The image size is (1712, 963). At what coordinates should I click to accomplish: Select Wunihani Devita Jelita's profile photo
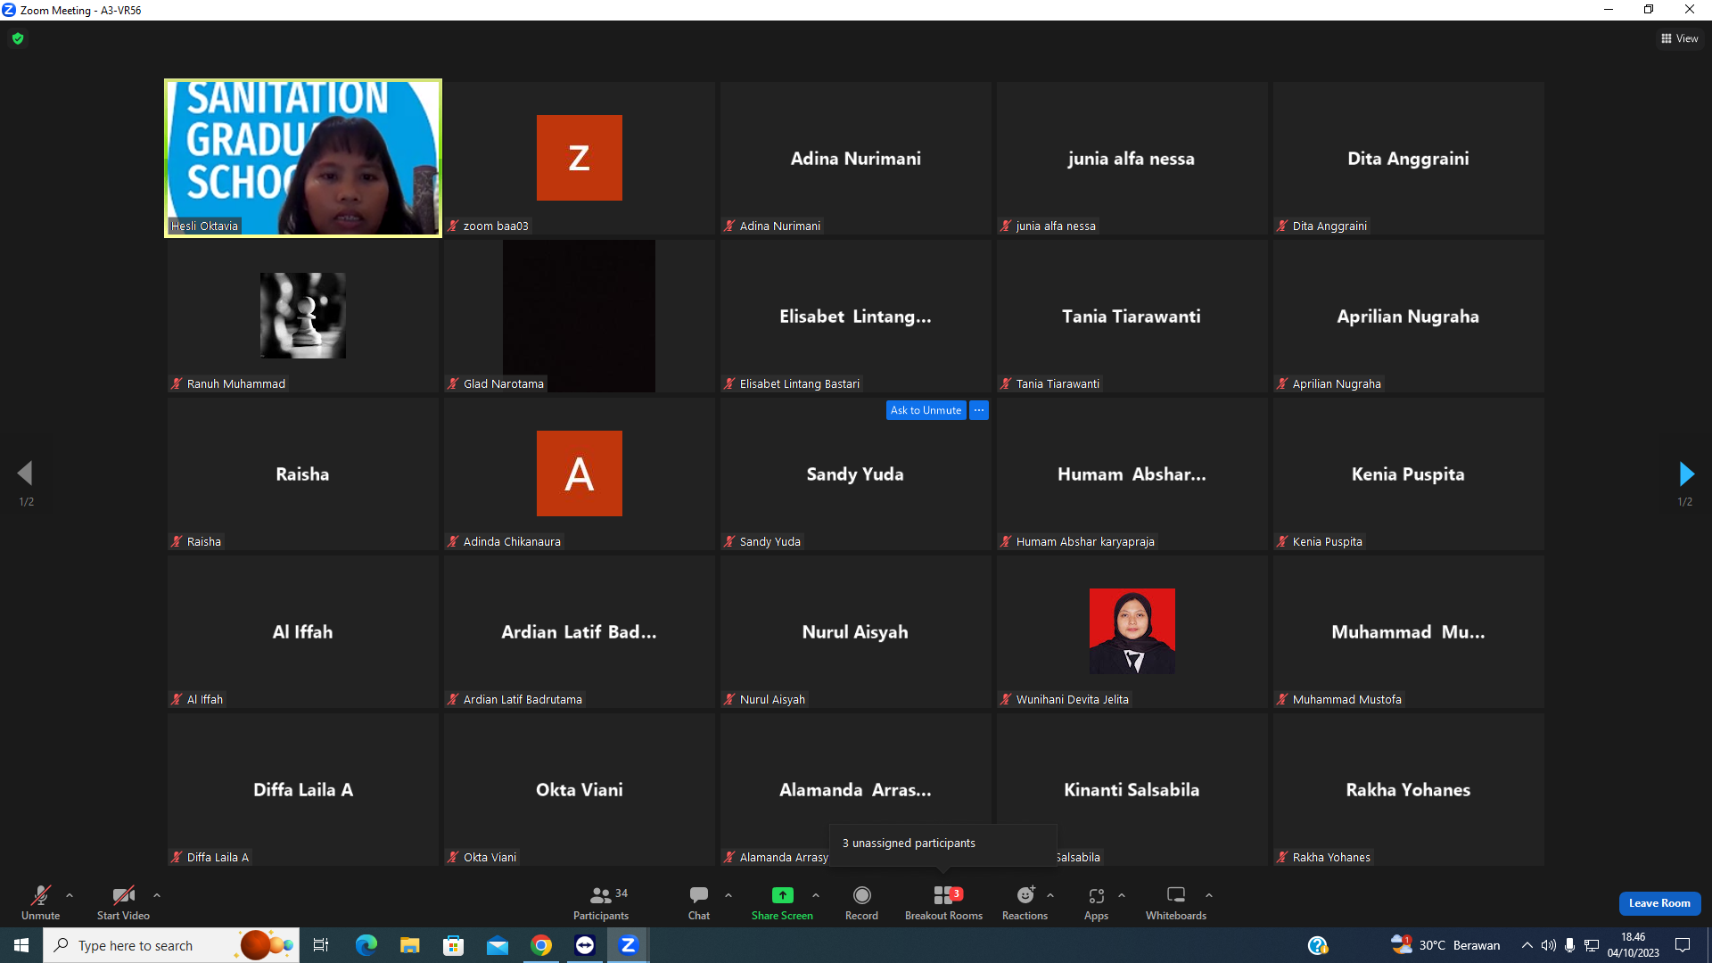point(1132,631)
